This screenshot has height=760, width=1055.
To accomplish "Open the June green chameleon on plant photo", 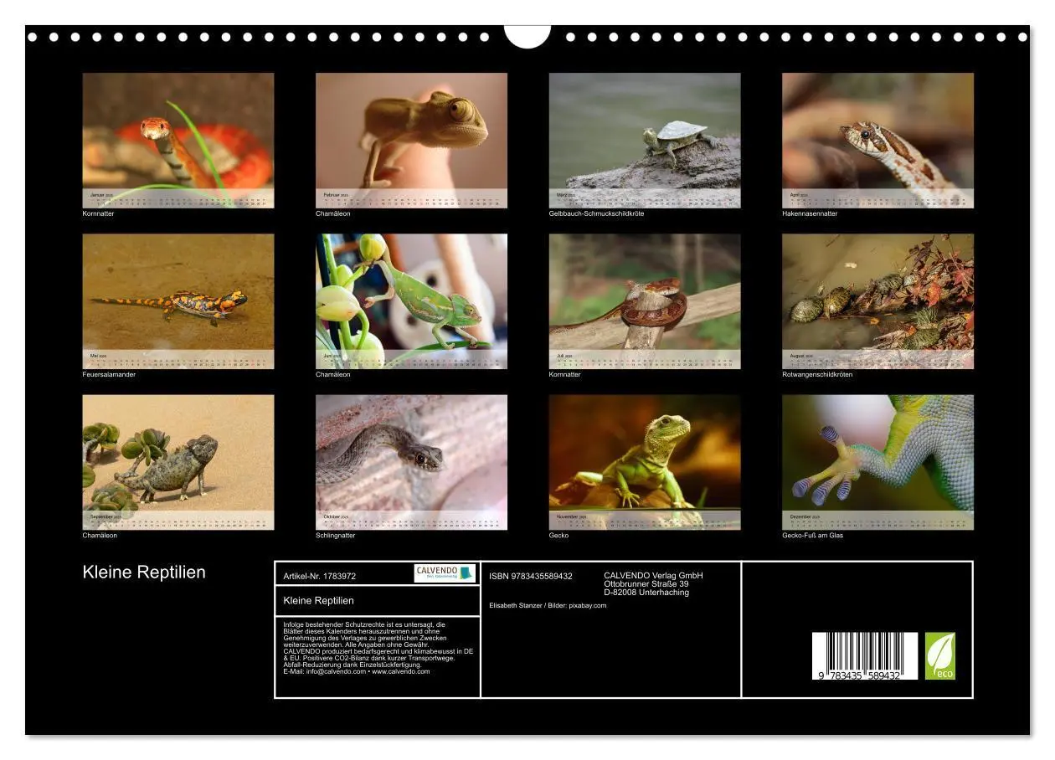I will pyautogui.click(x=411, y=301).
